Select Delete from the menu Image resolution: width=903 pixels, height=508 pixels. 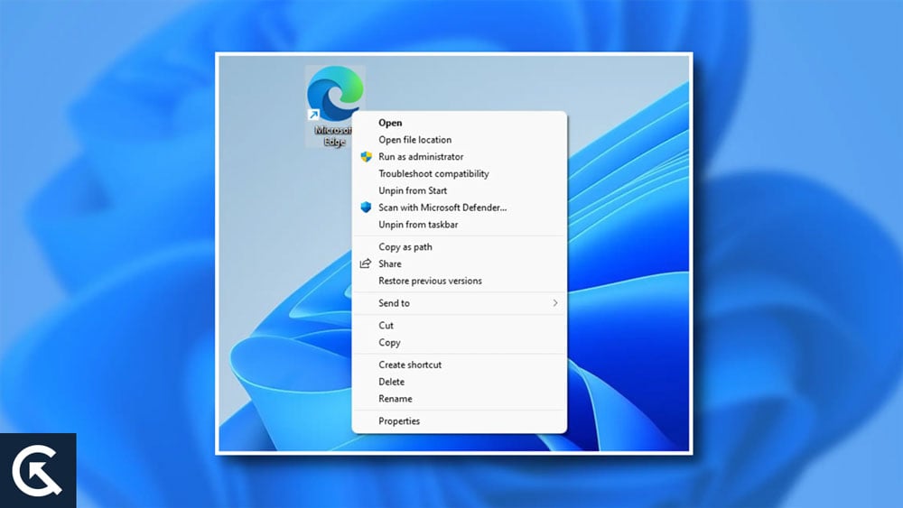pyautogui.click(x=391, y=383)
